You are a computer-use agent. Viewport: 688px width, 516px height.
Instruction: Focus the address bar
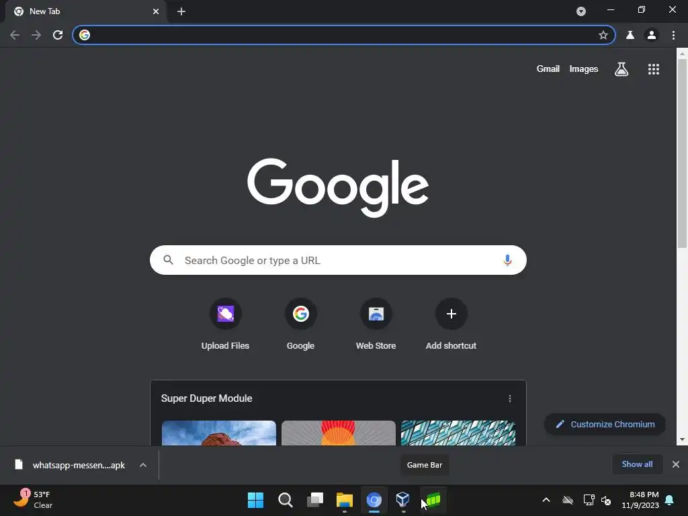click(x=343, y=35)
